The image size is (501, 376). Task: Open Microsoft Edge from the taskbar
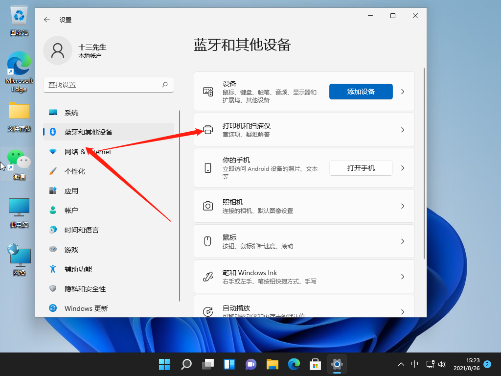point(294,364)
